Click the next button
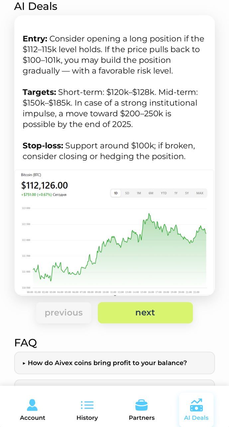229x427 pixels. 145,313
